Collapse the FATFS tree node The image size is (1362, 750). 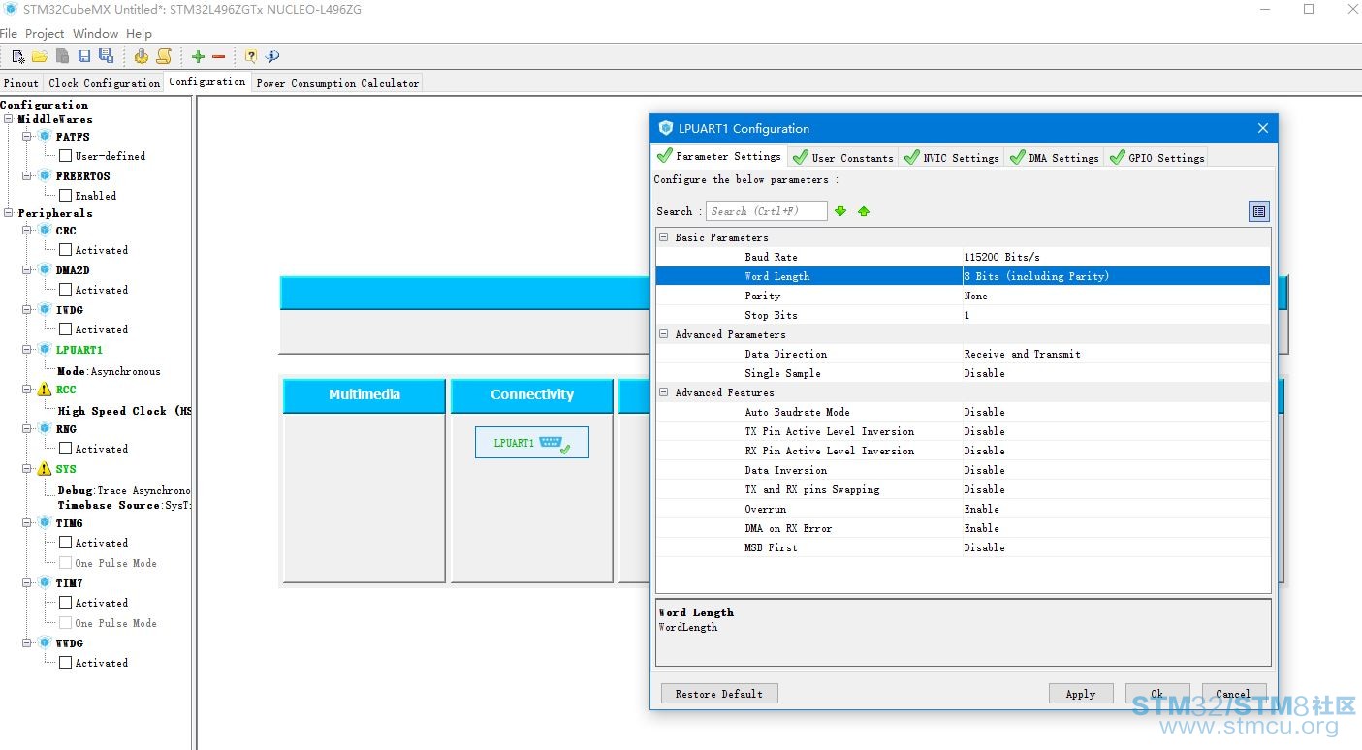tap(27, 137)
